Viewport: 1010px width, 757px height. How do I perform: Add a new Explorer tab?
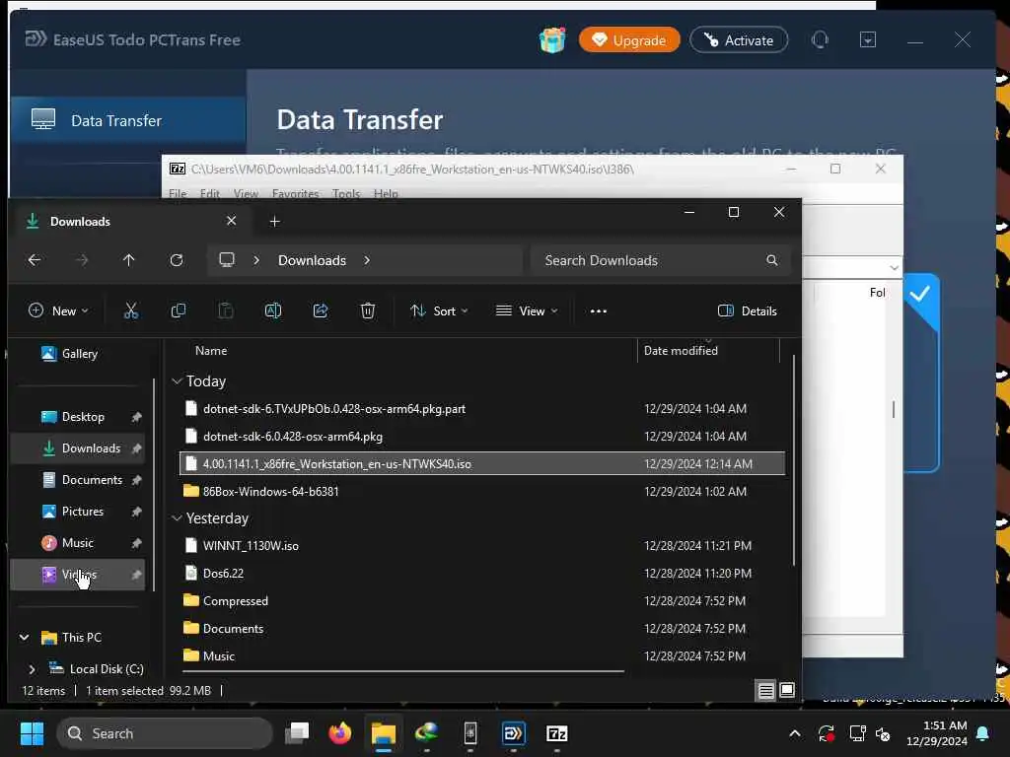274,222
